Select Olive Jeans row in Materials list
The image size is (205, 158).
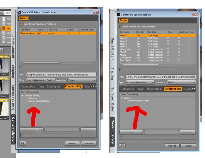tap(158, 58)
